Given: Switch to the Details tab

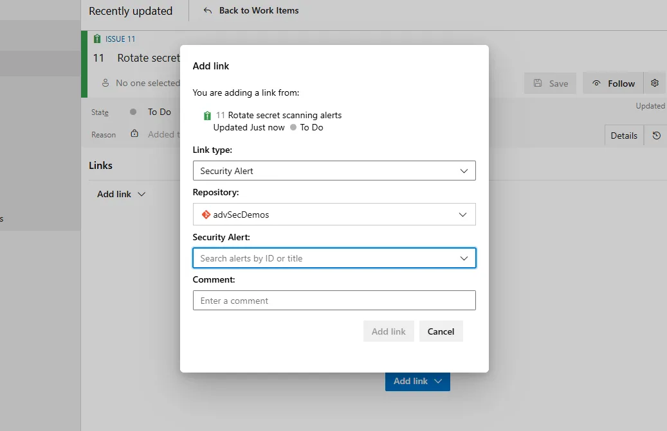Looking at the screenshot, I should pyautogui.click(x=623, y=136).
